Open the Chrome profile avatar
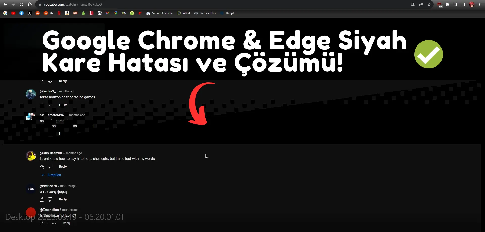 (x=472, y=4)
